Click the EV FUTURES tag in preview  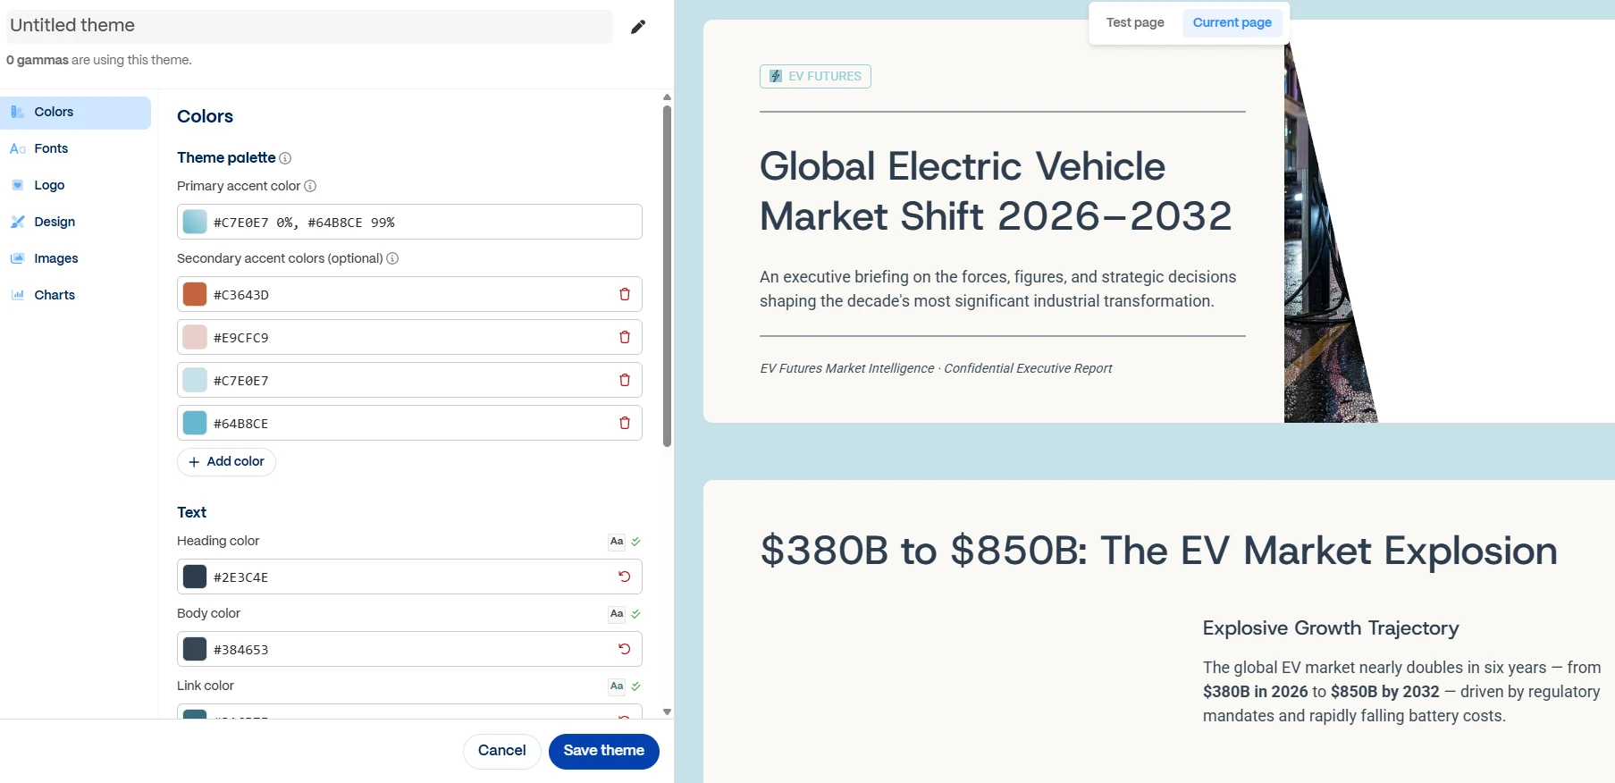(815, 76)
